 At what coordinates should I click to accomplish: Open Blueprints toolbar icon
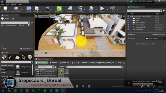70,9
